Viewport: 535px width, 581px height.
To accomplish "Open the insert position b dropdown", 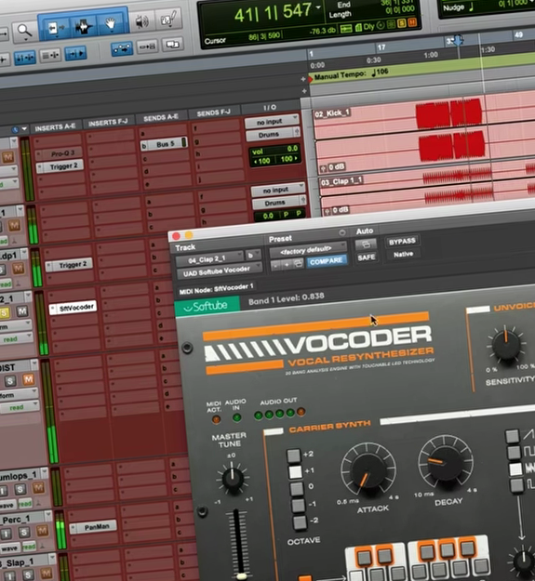I will pos(253,255).
